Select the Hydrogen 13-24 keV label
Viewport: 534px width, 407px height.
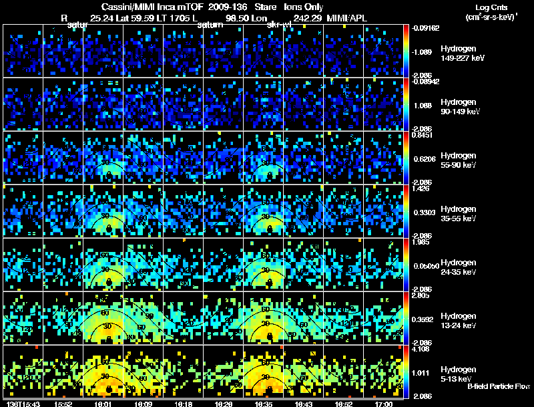(x=459, y=321)
